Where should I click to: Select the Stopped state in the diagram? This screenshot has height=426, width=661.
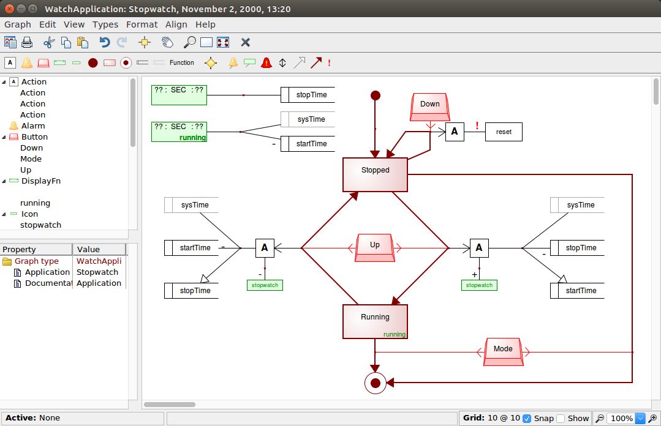(375, 174)
